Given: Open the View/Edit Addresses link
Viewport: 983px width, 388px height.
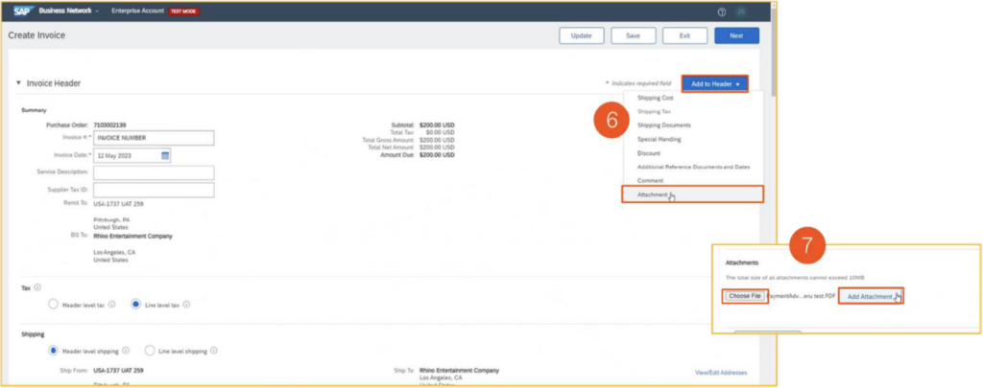Looking at the screenshot, I should (721, 373).
